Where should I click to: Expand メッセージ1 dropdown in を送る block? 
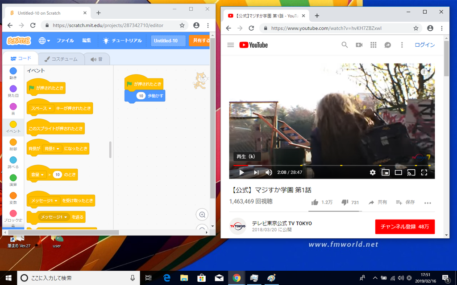pyautogui.click(x=54, y=217)
